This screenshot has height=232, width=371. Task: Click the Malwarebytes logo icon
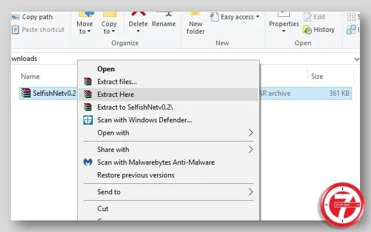(x=88, y=162)
